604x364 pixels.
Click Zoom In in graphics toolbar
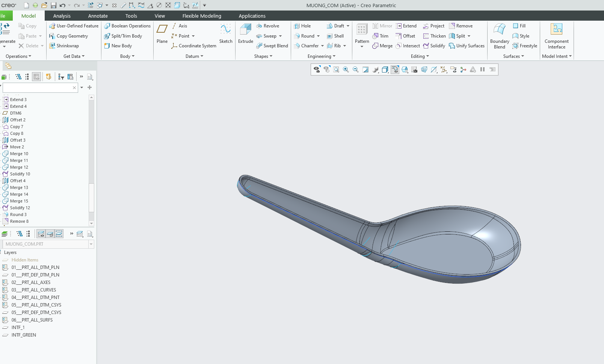point(346,69)
